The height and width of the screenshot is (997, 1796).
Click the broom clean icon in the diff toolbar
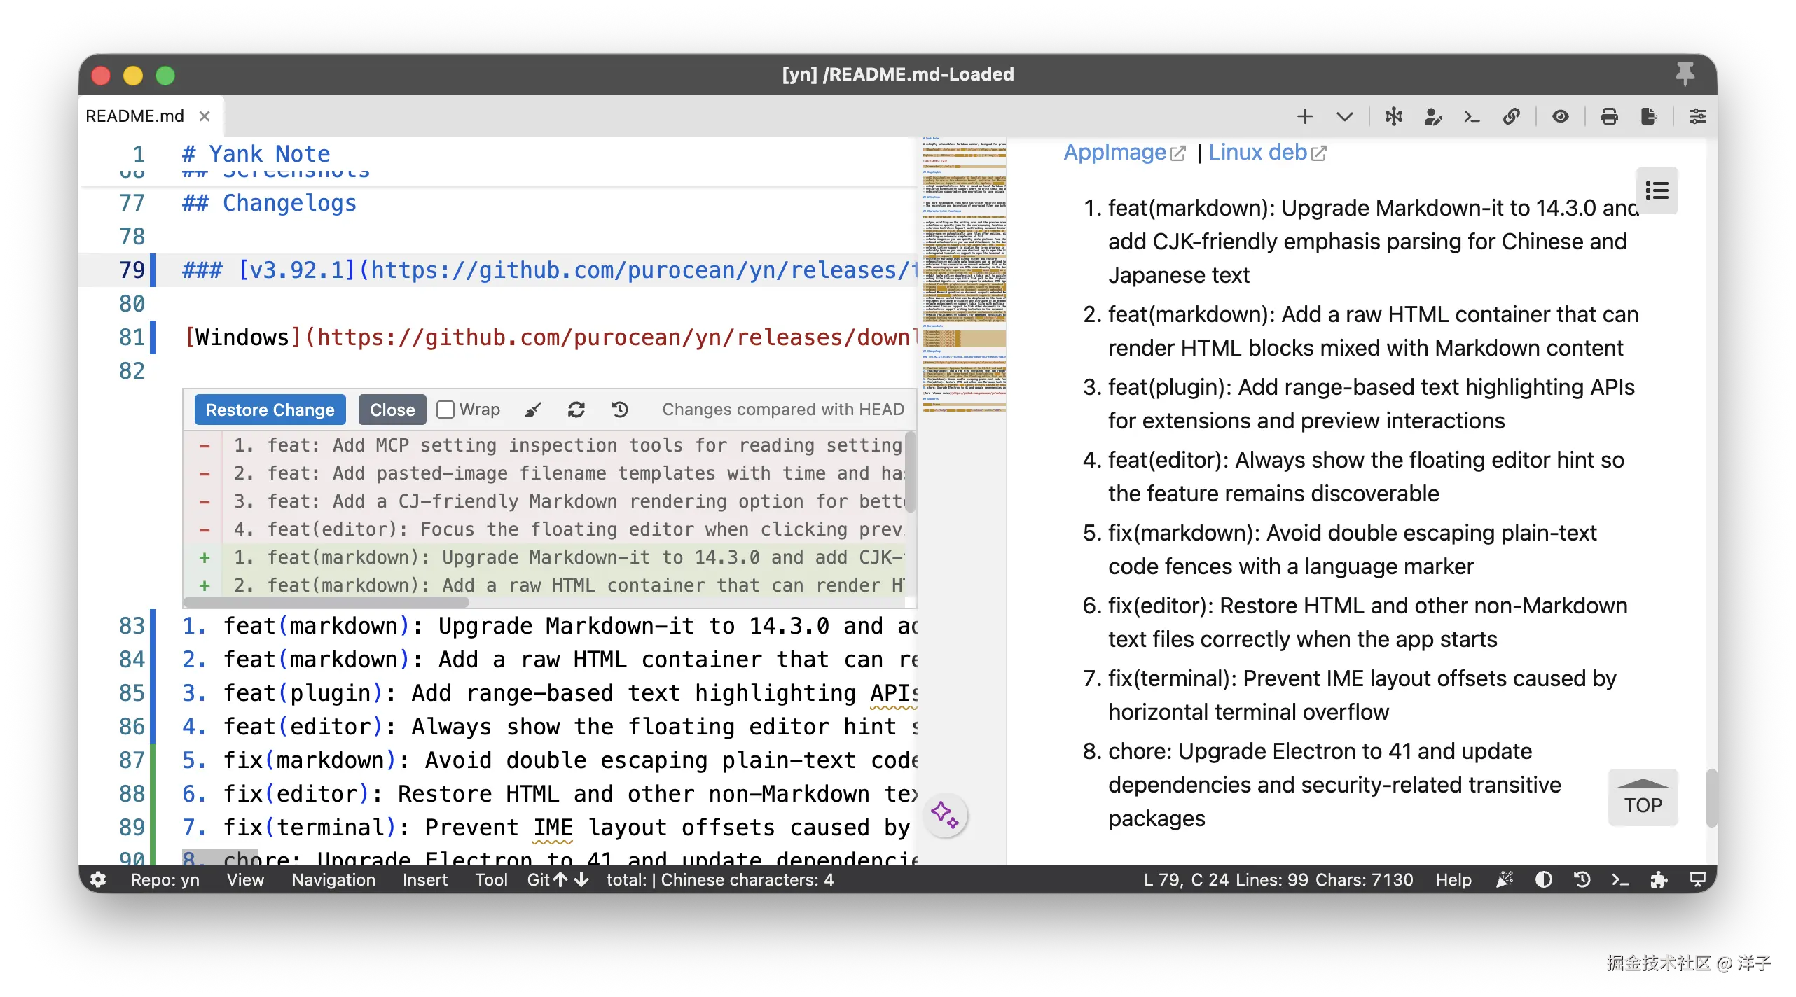click(533, 410)
